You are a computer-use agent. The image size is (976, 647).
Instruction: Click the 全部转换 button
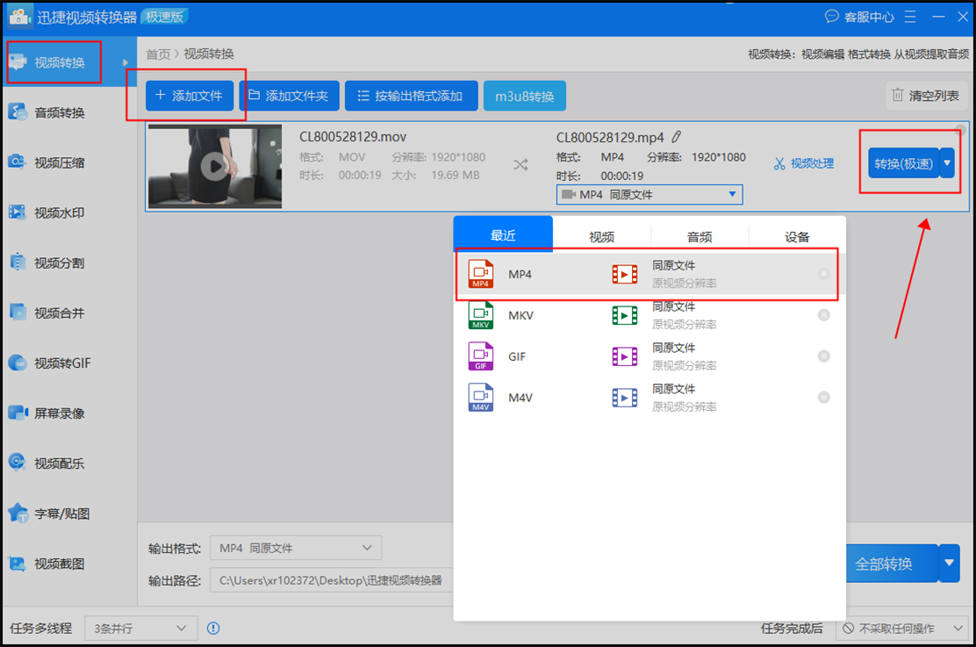click(892, 564)
